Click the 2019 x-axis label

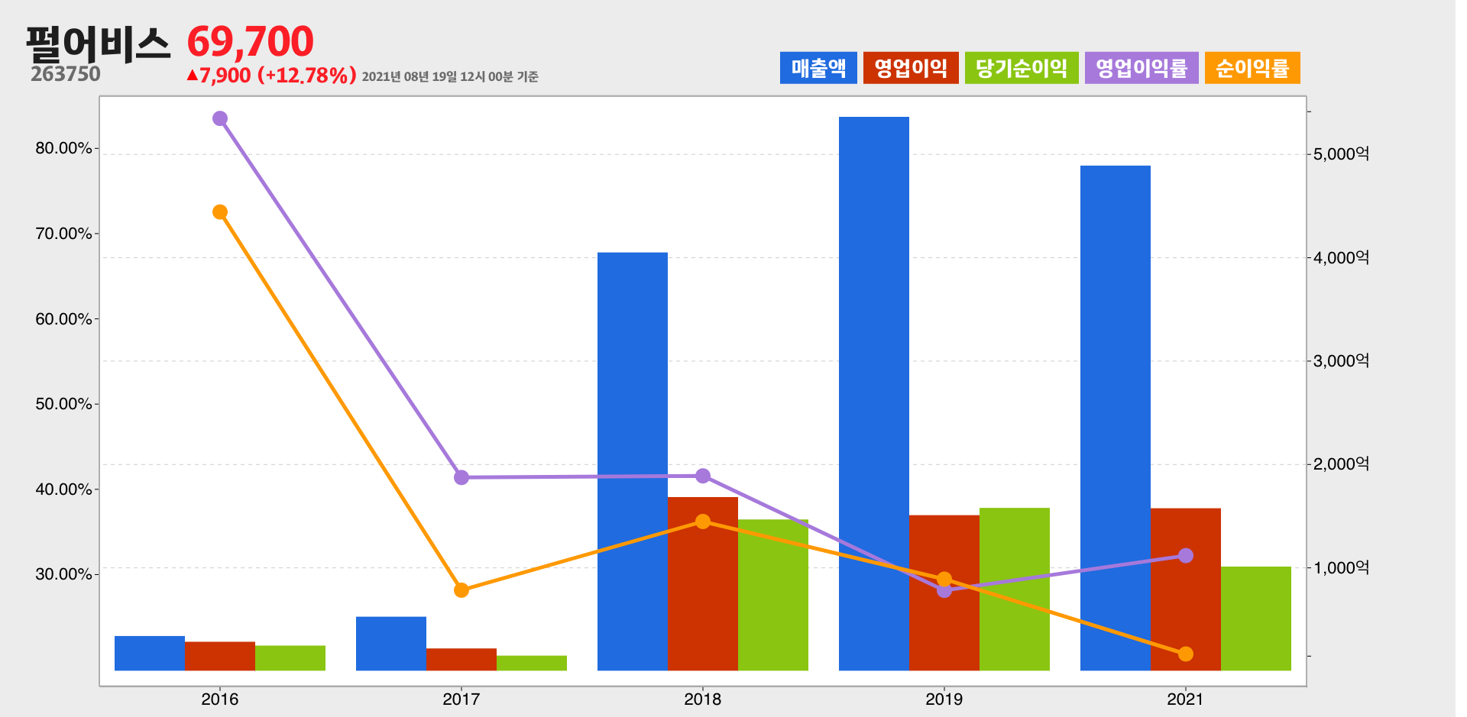944,699
